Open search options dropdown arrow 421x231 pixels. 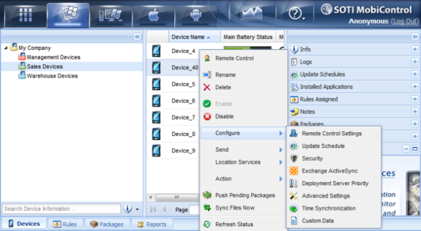[x=137, y=209]
